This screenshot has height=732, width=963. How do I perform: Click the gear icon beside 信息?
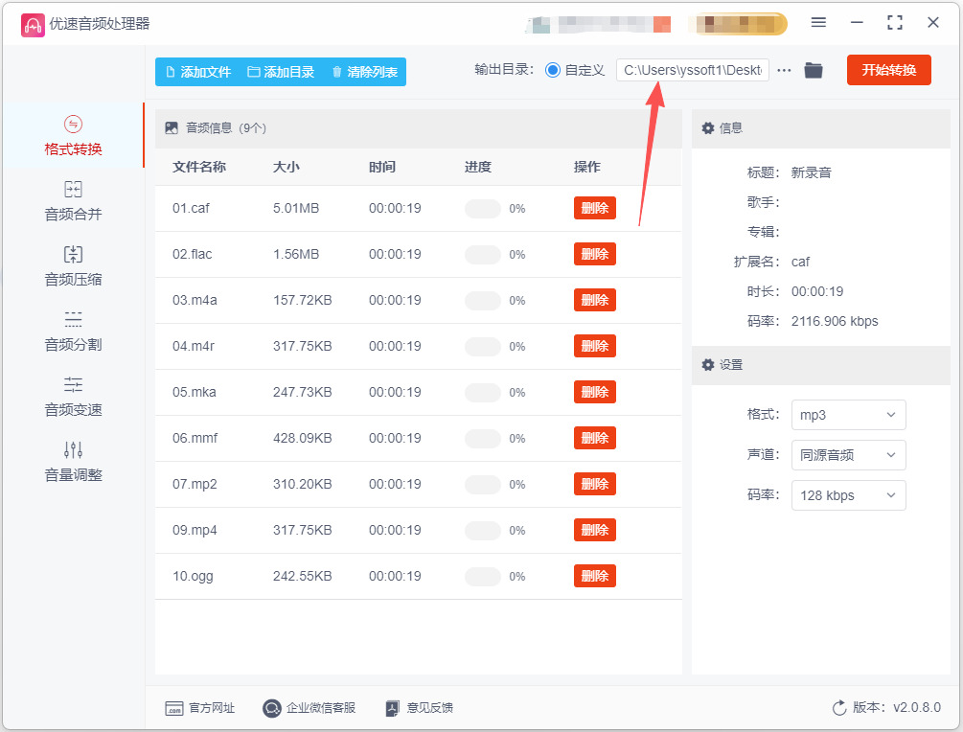pyautogui.click(x=707, y=127)
